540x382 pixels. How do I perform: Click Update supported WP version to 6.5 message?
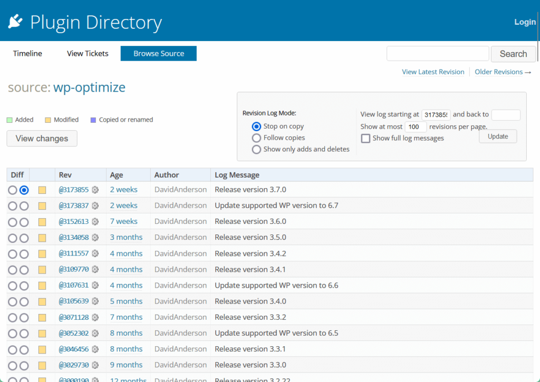276,333
